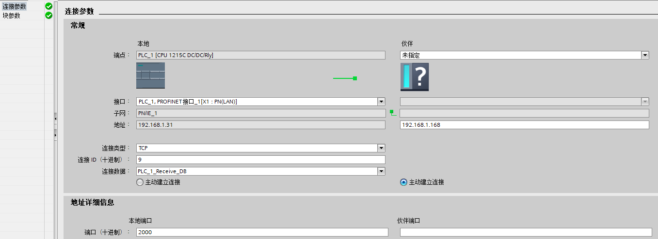Select 块参数 in the left navigation
Image resolution: width=658 pixels, height=239 pixels.
(x=12, y=15)
